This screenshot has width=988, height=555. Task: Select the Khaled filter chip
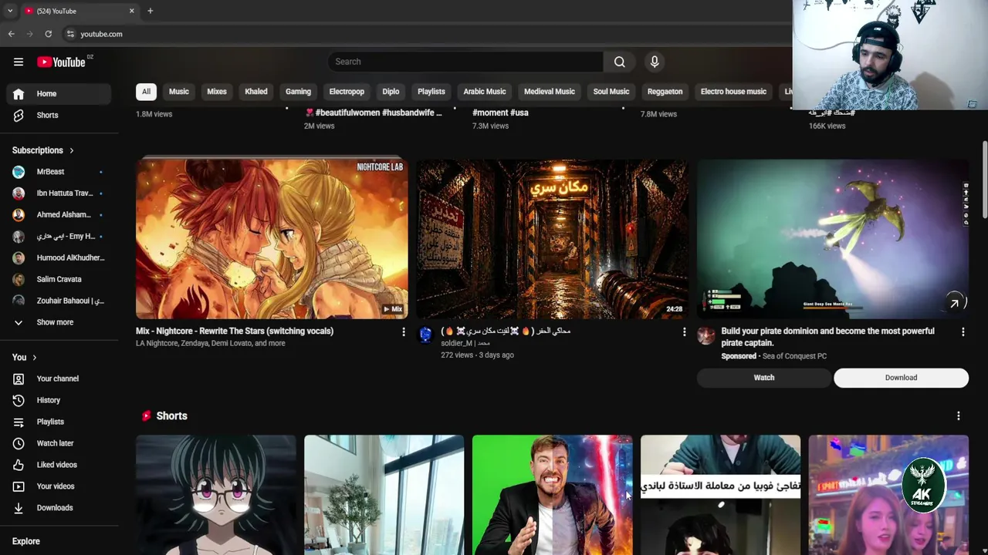pyautogui.click(x=256, y=92)
